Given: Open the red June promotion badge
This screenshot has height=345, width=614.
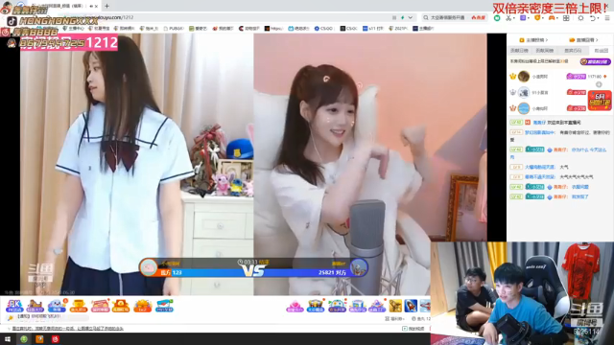Looking at the screenshot, I should [x=600, y=101].
